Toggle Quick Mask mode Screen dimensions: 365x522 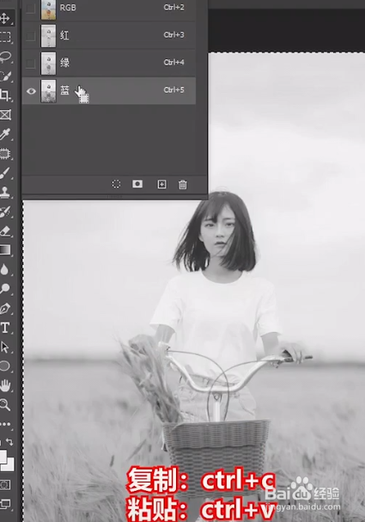click(5, 484)
